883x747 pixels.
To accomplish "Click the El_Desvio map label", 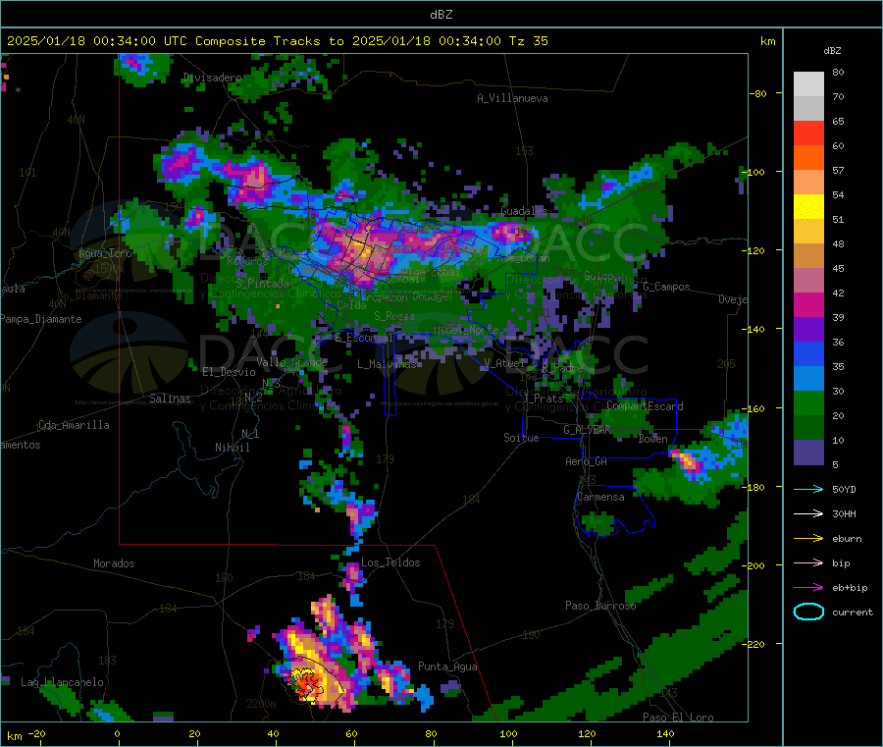I will (x=229, y=372).
